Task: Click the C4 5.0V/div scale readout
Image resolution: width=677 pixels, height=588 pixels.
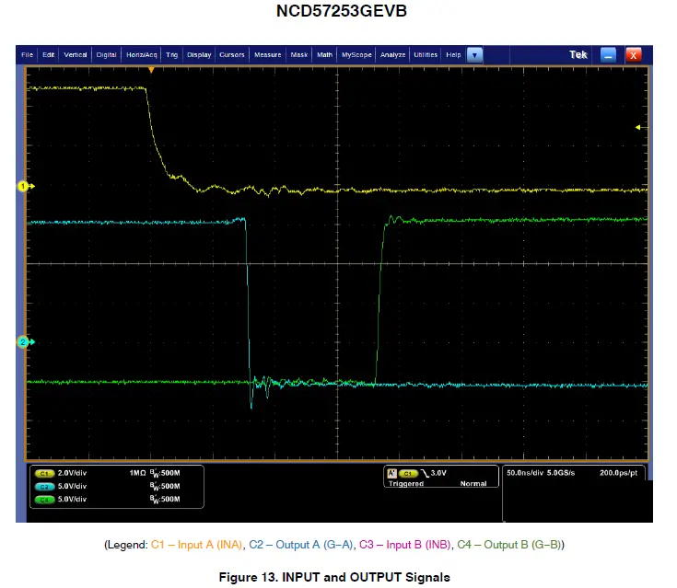Action: (x=72, y=499)
